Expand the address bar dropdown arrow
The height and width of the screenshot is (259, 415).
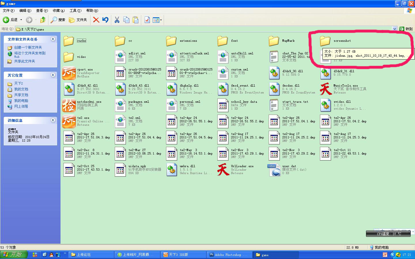pos(395,29)
